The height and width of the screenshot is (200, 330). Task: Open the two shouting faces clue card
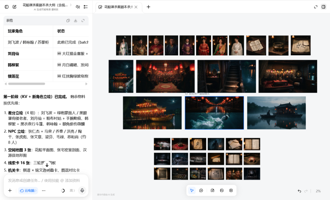pos(234,174)
